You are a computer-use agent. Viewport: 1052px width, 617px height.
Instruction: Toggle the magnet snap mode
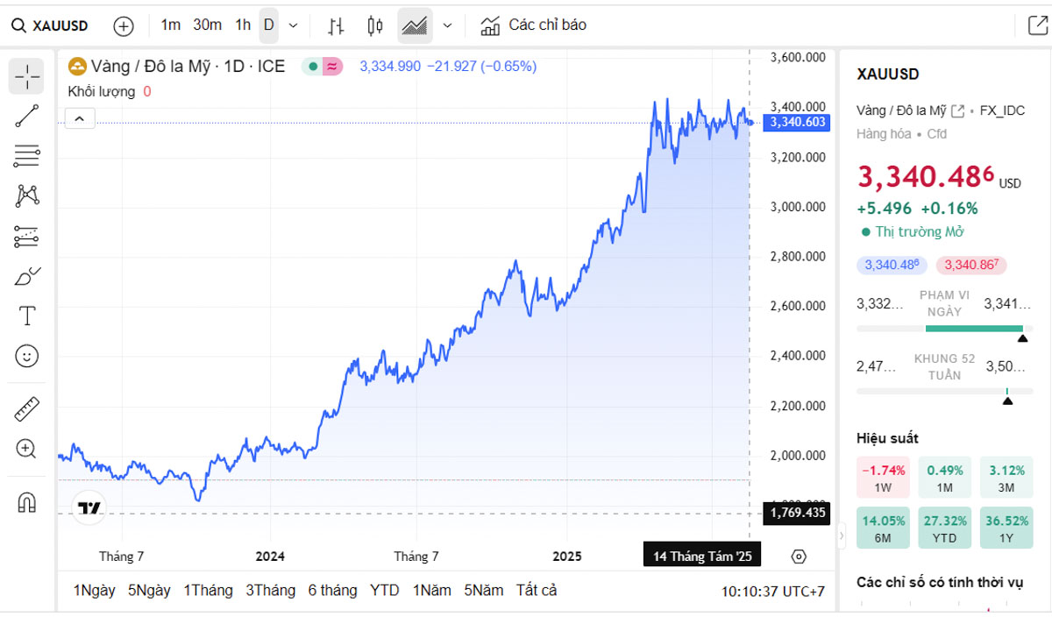26,502
